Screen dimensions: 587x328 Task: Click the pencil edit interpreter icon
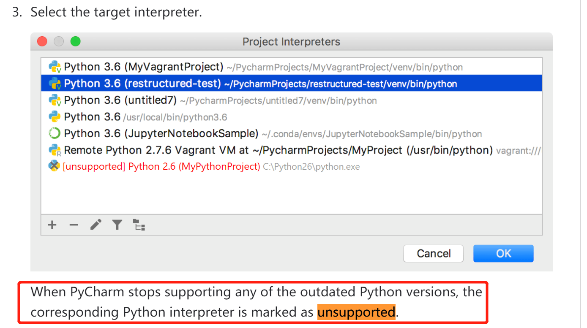[x=96, y=225]
